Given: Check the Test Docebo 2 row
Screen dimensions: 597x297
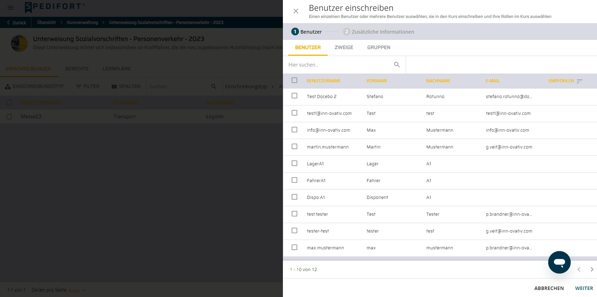Looking at the screenshot, I should tap(294, 96).
